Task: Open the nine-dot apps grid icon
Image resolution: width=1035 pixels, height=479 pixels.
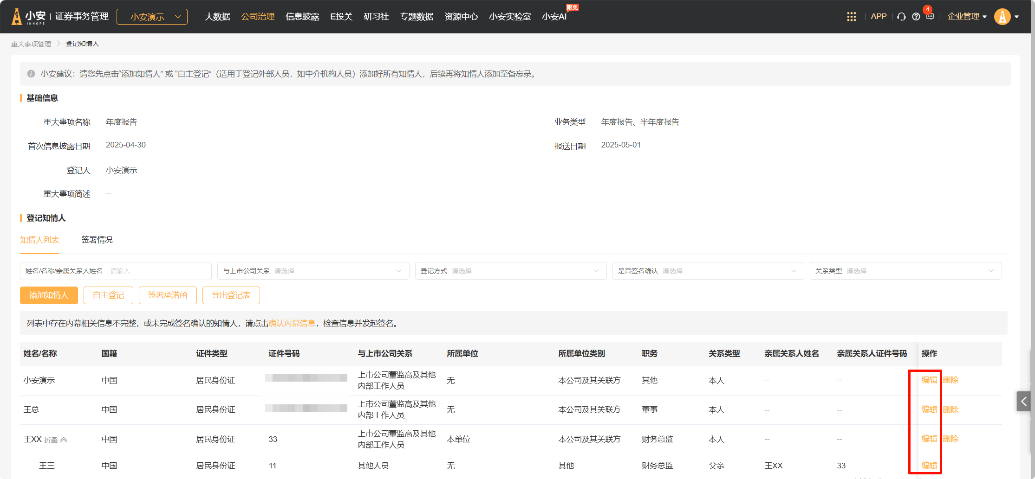Action: coord(851,17)
